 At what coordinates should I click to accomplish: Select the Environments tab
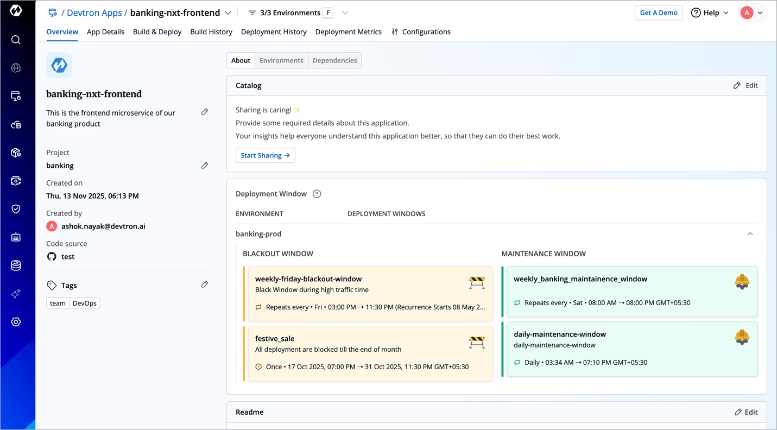[x=281, y=61]
